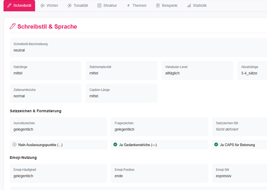Click the Emoji-Position value ende
Image resolution: width=267 pixels, height=190 pixels.
point(119,176)
